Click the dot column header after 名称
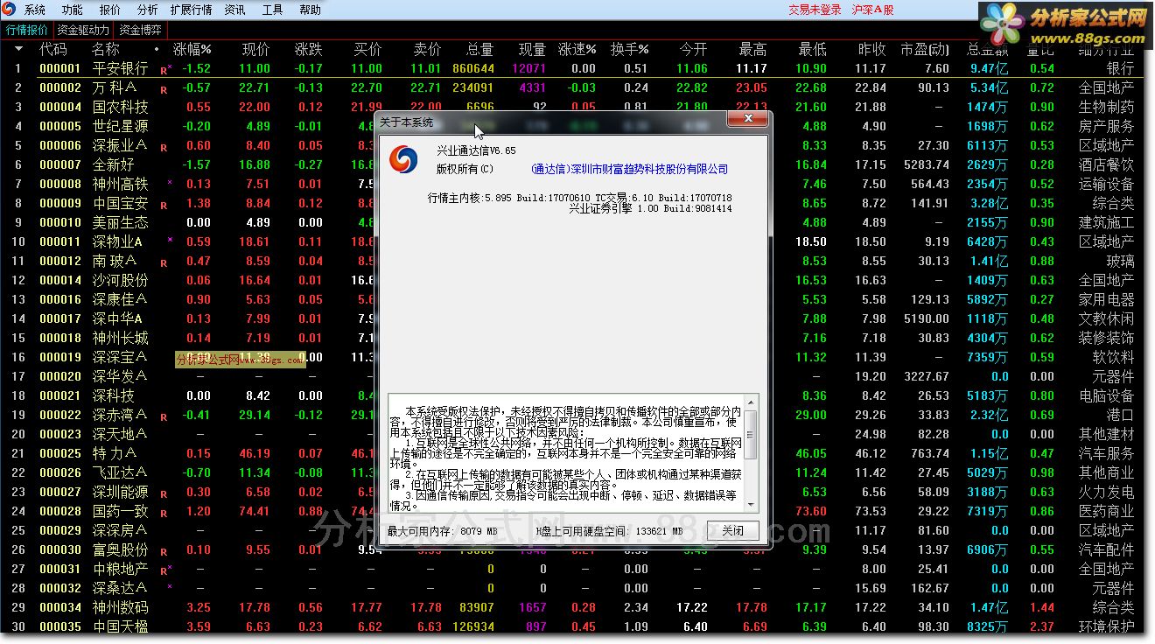The image size is (1155, 644). tap(157, 50)
